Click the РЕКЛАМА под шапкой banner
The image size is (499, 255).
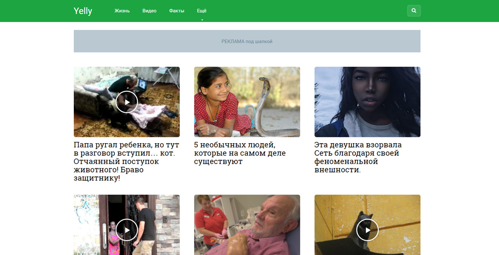tap(247, 41)
